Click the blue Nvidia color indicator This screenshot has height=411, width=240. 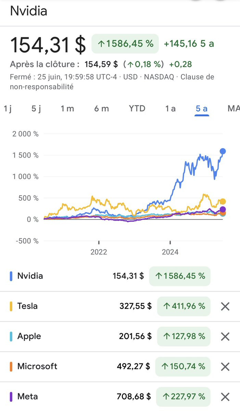(11, 276)
